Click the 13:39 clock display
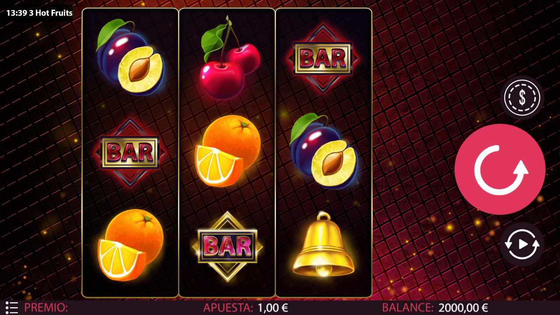 click(16, 13)
